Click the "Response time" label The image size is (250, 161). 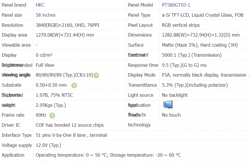coord(143,65)
